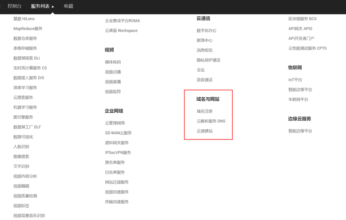The image size is (346, 220).
Task: Open 云管理网络 under 企业网络
Action: [115, 123]
